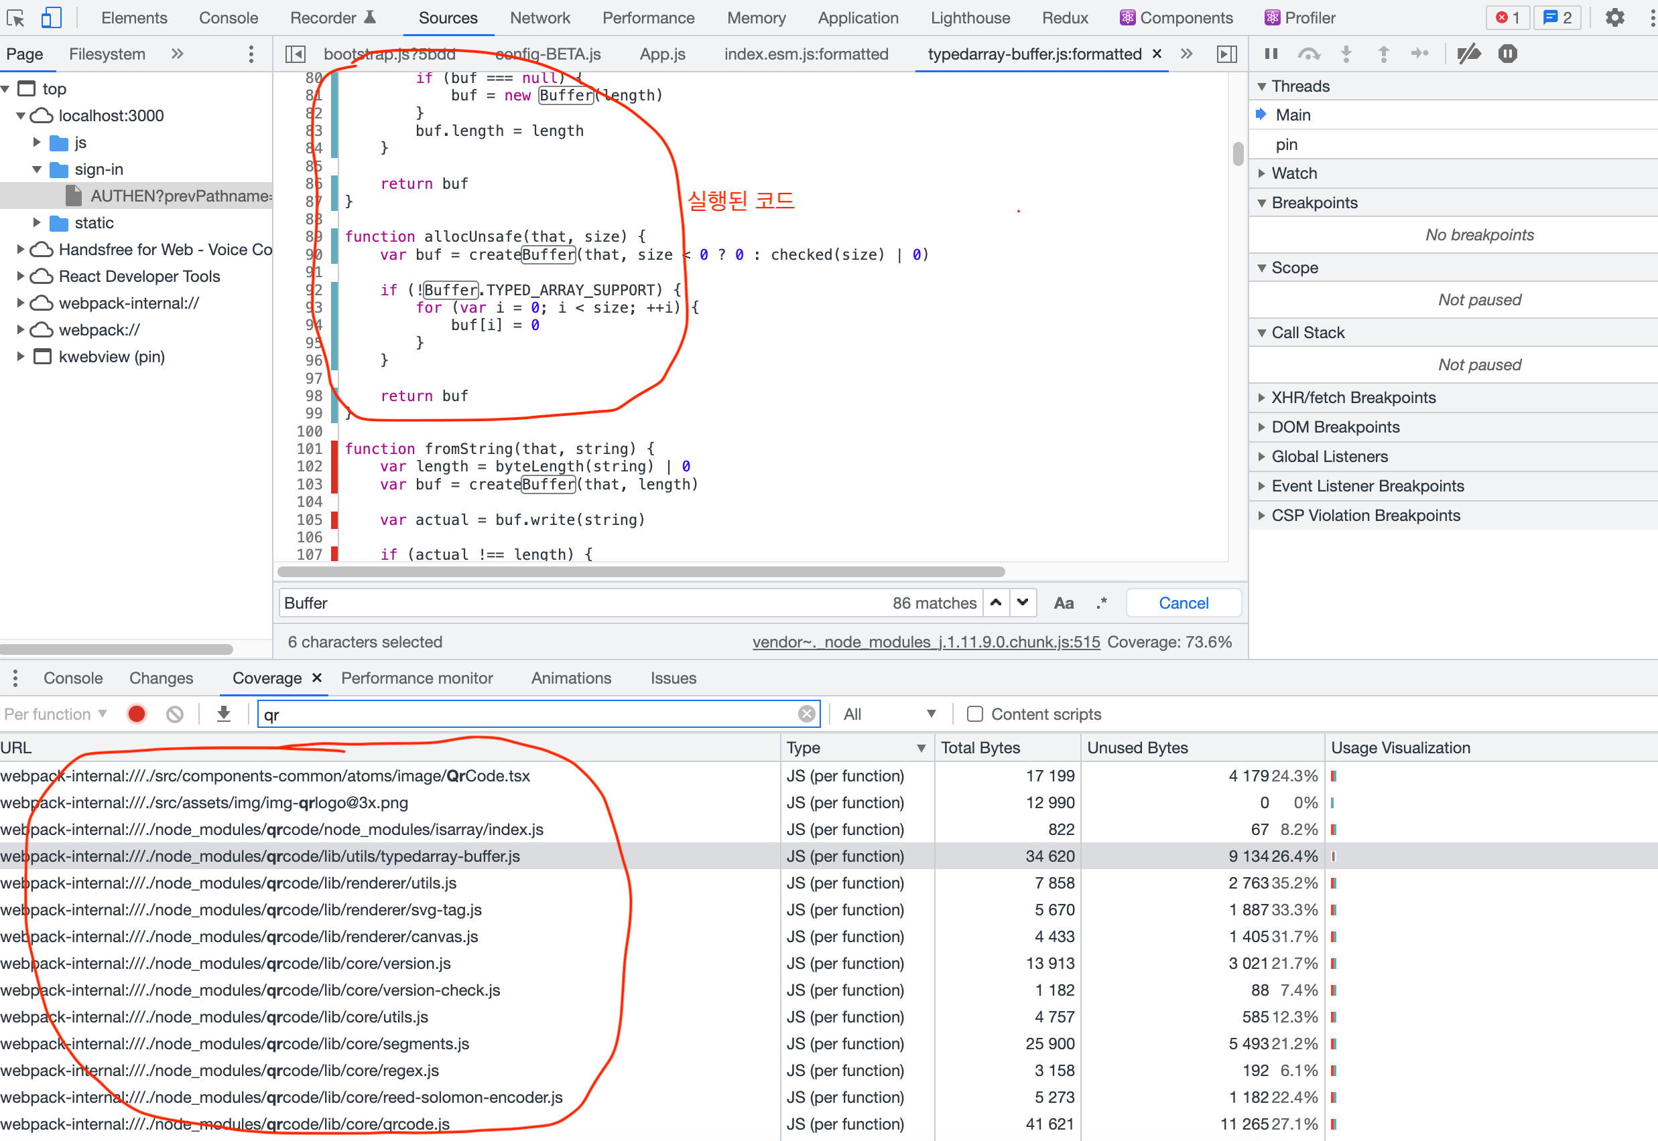Click the pause on exceptions icon
This screenshot has height=1141, width=1658.
pyautogui.click(x=1507, y=54)
